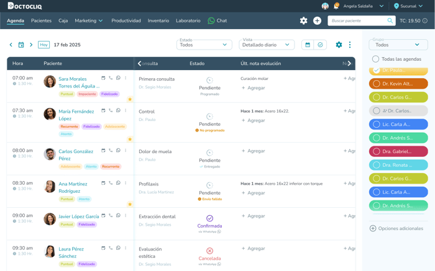Image resolution: width=435 pixels, height=271 pixels.
Task: Toggle Dra. Gabriel... agenda checkbox
Action: click(x=376, y=151)
